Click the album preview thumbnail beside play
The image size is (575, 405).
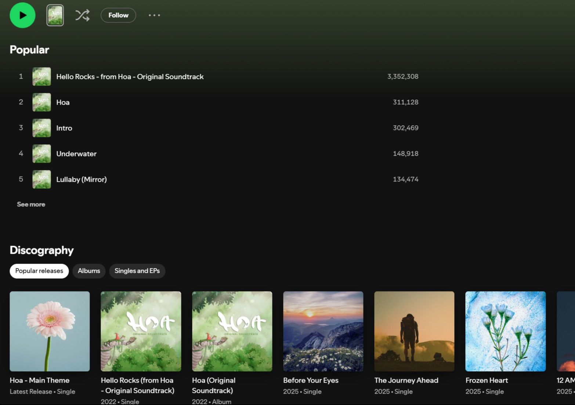tap(55, 15)
